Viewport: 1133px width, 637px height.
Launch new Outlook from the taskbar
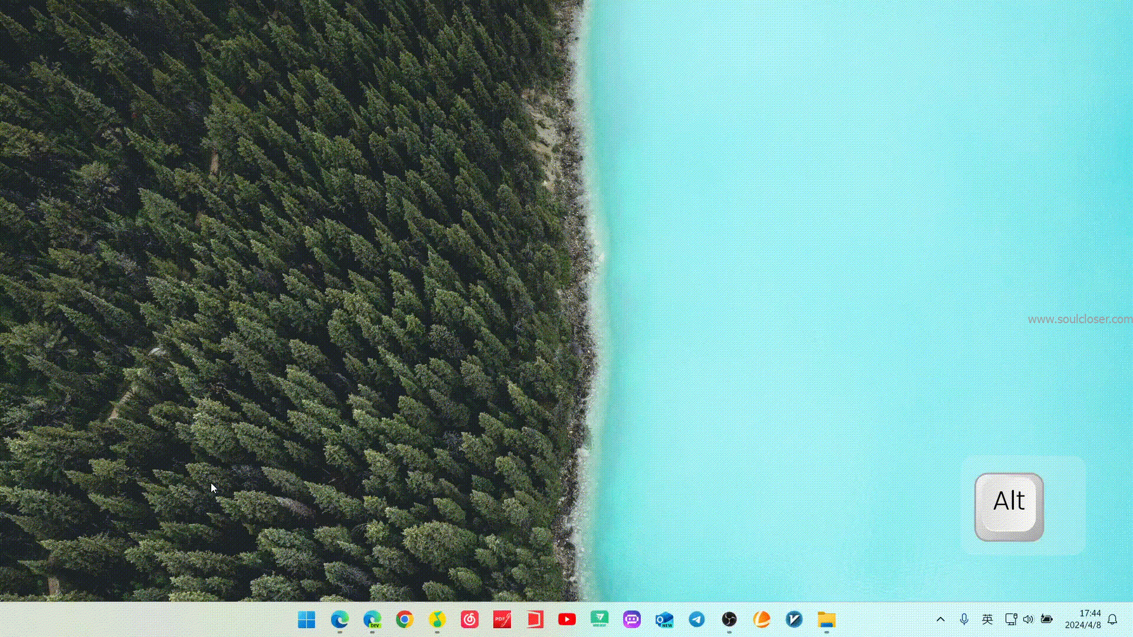pos(664,619)
